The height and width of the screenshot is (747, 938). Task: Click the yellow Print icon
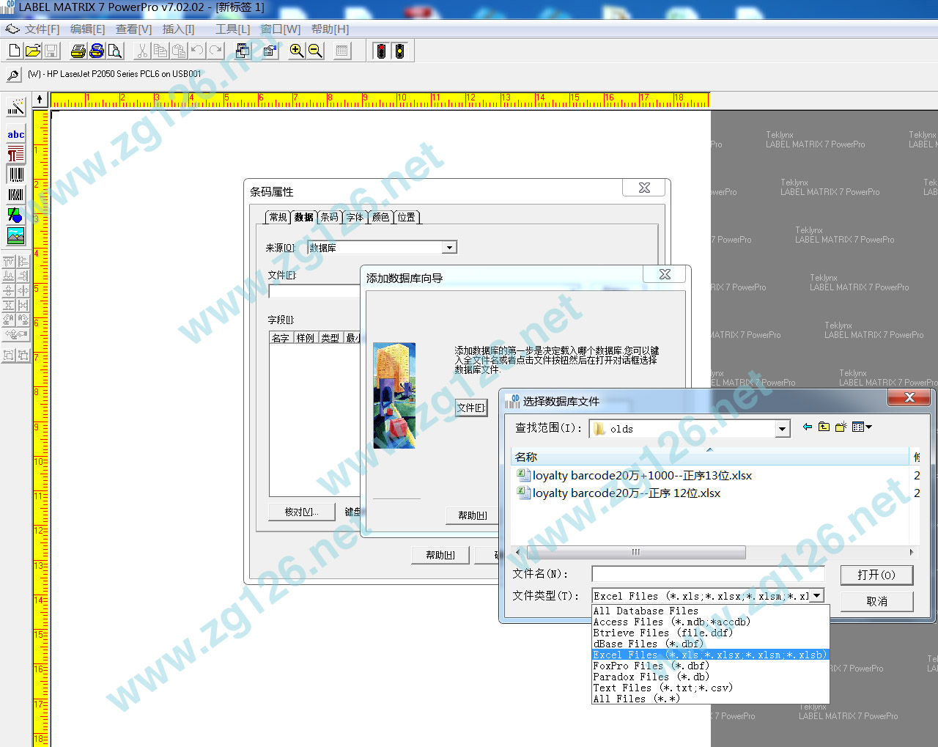point(78,51)
